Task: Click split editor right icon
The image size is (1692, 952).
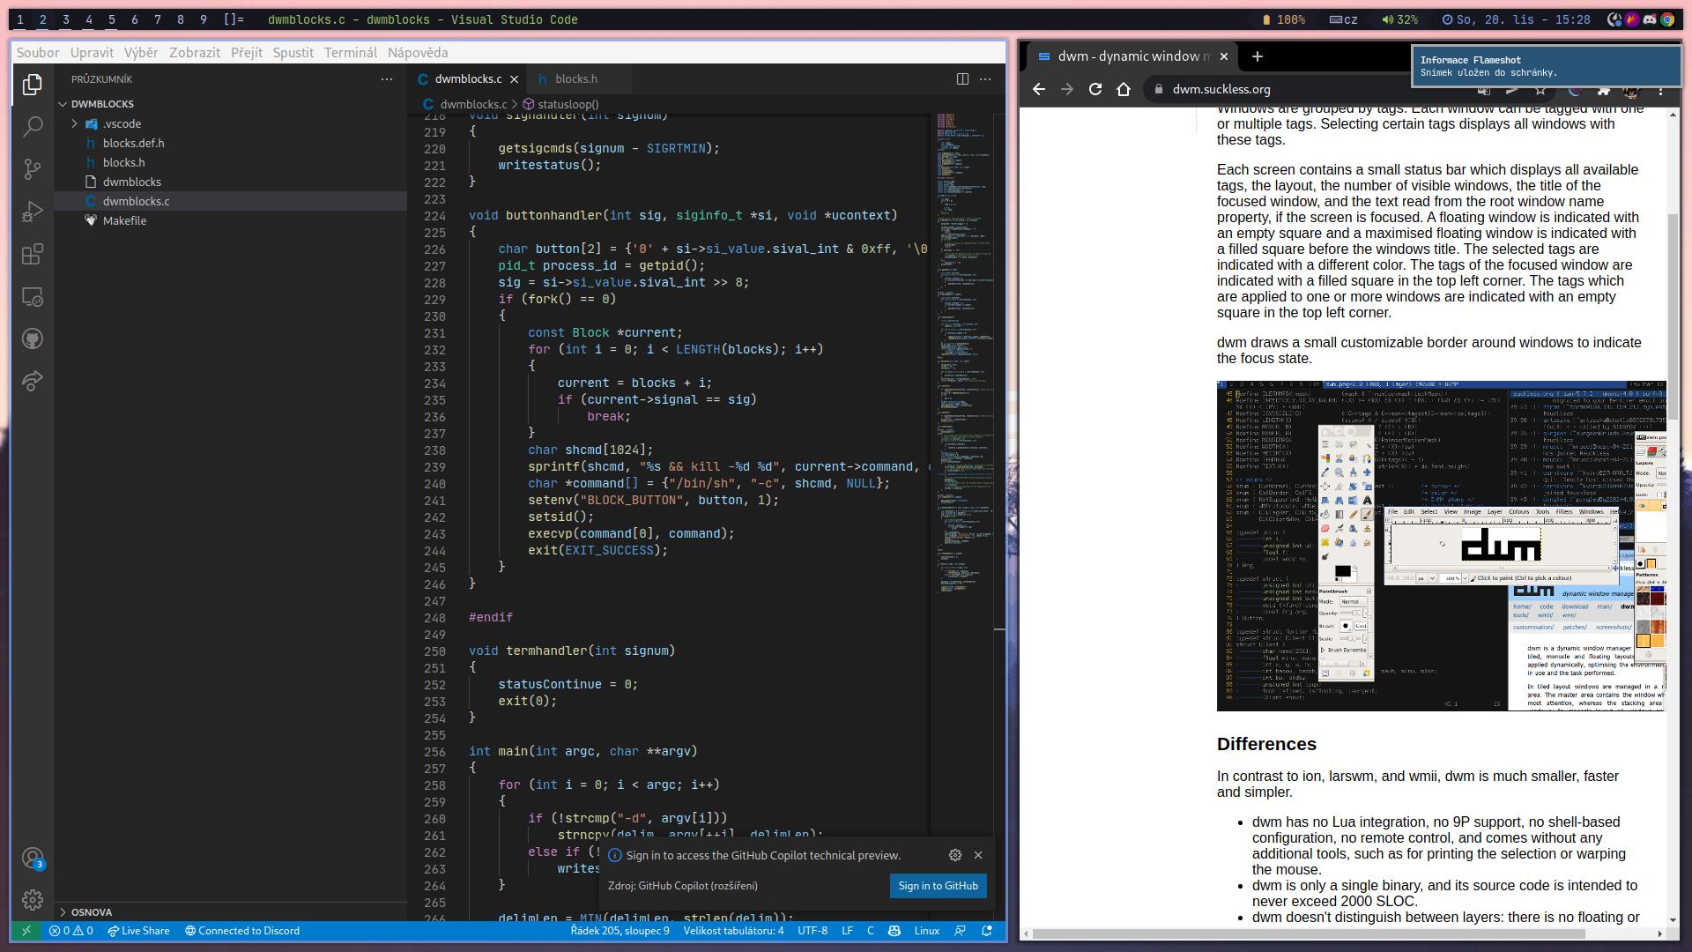Action: pyautogui.click(x=962, y=78)
